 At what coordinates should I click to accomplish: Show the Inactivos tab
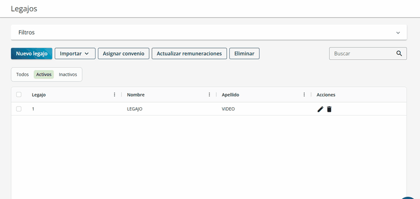click(68, 75)
